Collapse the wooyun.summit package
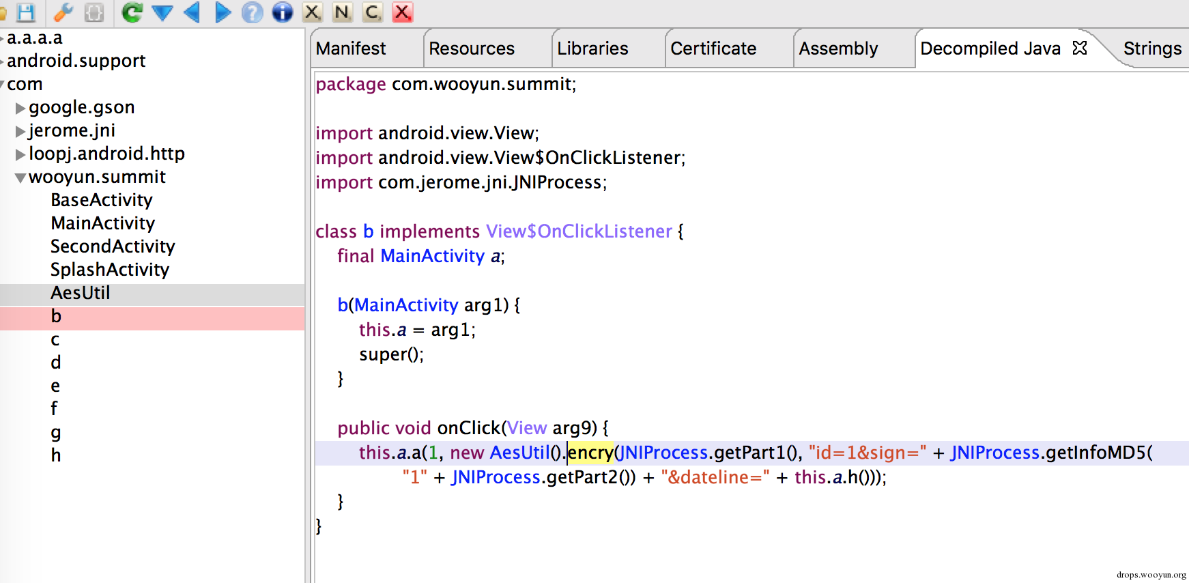This screenshot has height=583, width=1189. point(20,178)
